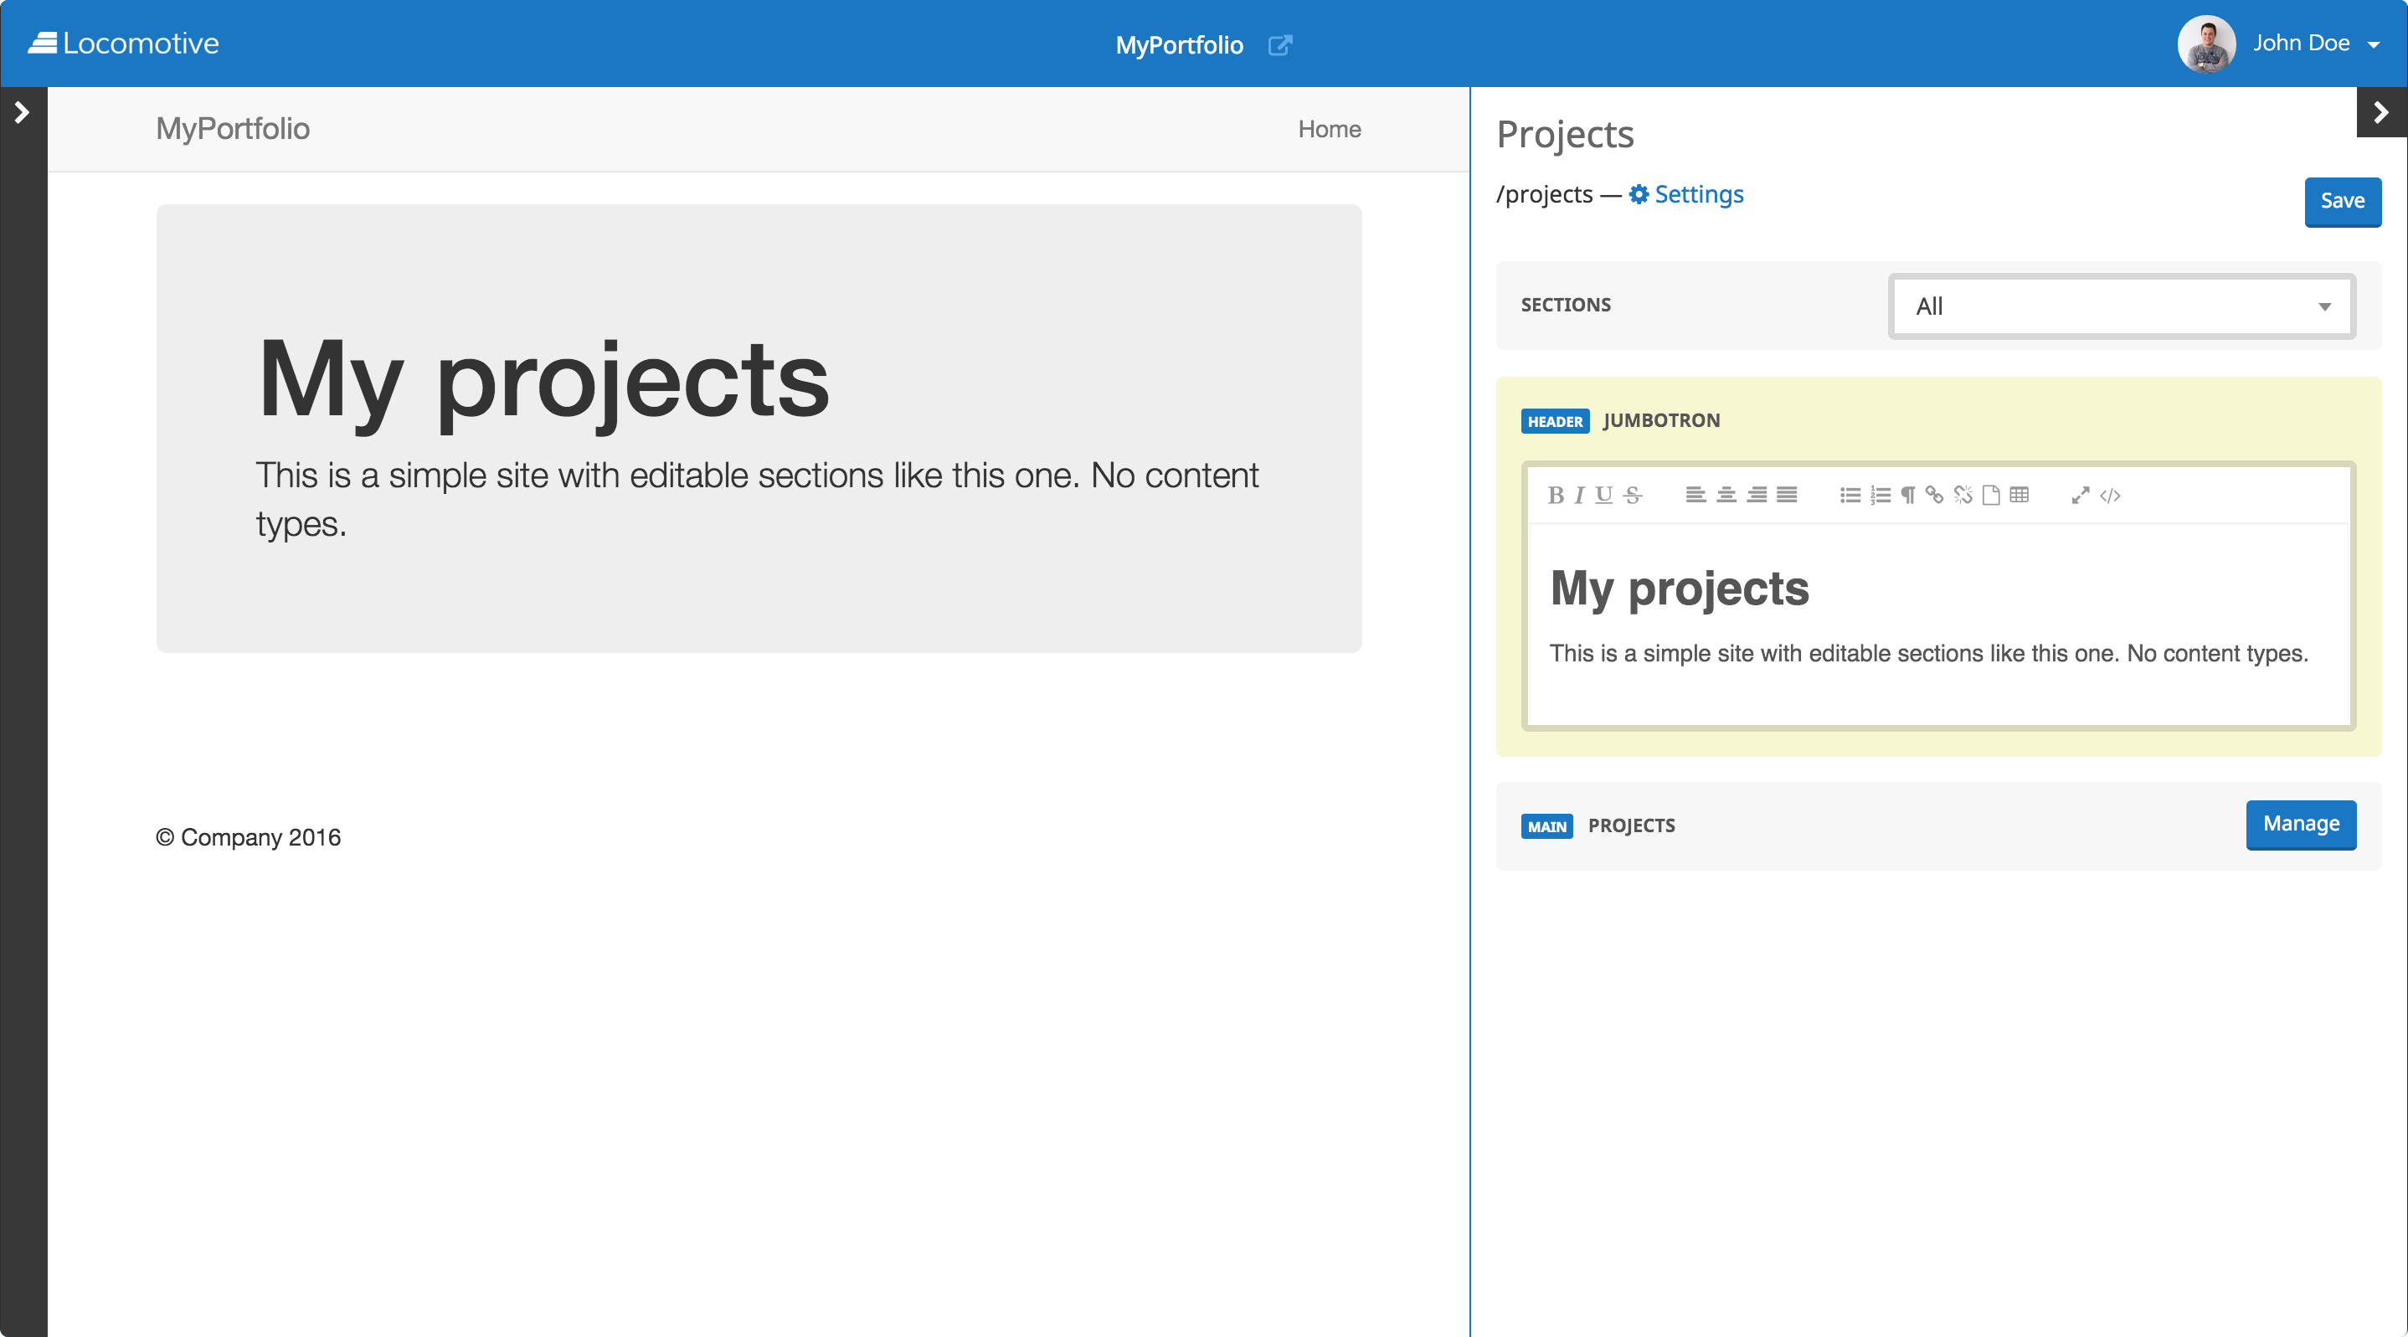Screen dimensions: 2408x1337
Task: Toggle underline formatting in editor toolbar
Action: point(1603,496)
